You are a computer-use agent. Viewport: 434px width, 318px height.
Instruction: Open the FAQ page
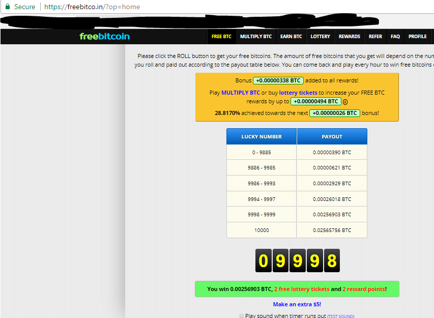395,37
